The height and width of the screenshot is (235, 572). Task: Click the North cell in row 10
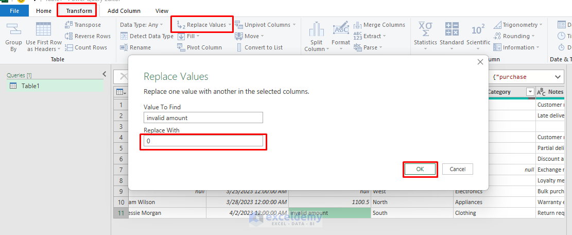coord(412,202)
